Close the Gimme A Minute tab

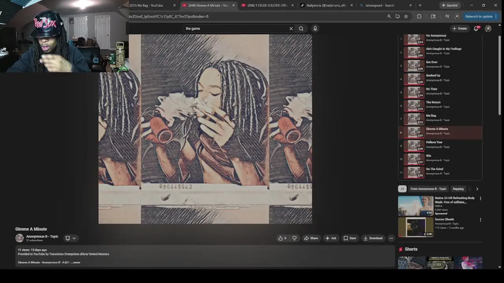click(x=233, y=5)
